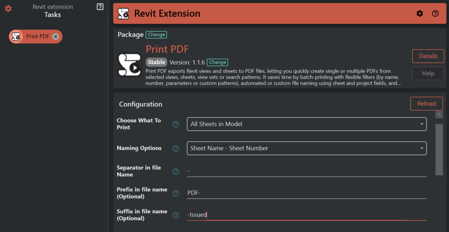The height and width of the screenshot is (232, 449).
Task: Show help for Prefix in file name
Action: click(176, 193)
